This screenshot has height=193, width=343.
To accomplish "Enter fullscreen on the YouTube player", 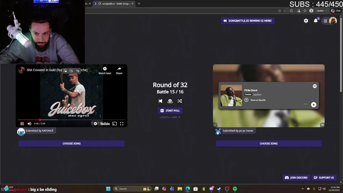I will [122, 124].
